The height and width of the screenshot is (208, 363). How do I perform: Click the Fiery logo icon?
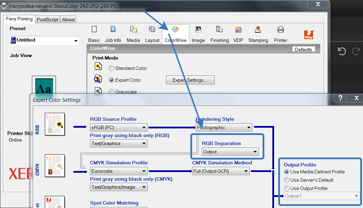pos(309,35)
